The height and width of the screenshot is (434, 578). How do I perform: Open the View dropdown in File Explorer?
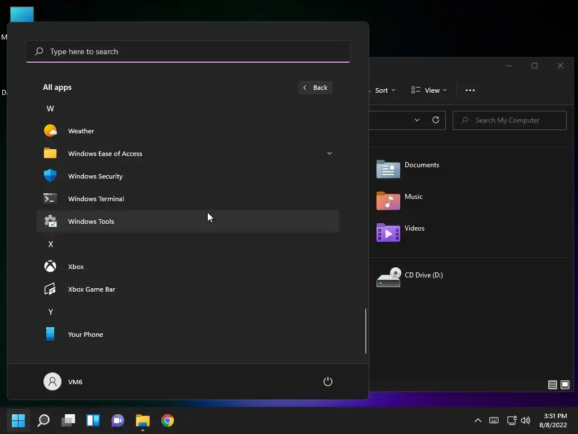(429, 90)
